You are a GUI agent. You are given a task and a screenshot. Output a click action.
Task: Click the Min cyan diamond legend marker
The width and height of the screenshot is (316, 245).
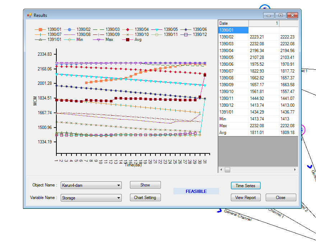[x=70, y=40]
